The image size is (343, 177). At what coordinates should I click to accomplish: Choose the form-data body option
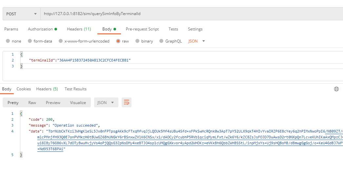pos(30,41)
